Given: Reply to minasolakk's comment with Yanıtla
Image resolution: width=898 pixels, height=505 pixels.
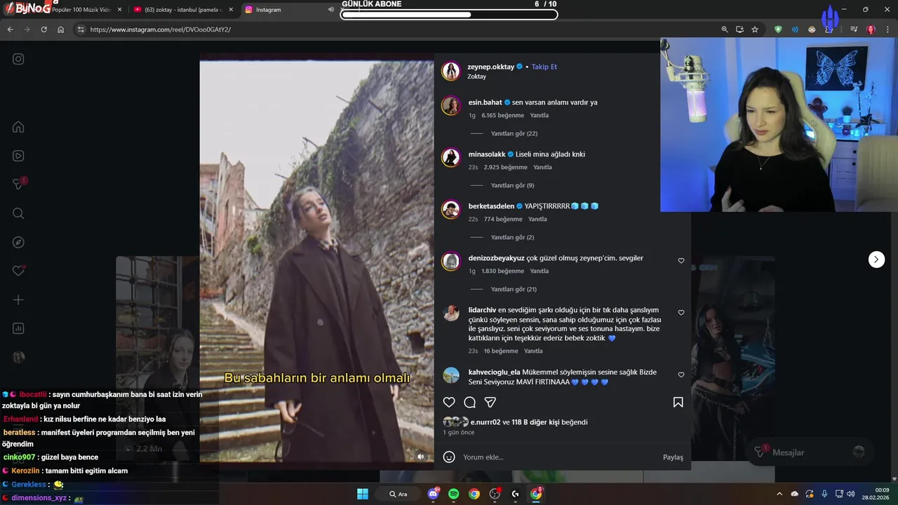Looking at the screenshot, I should (542, 167).
